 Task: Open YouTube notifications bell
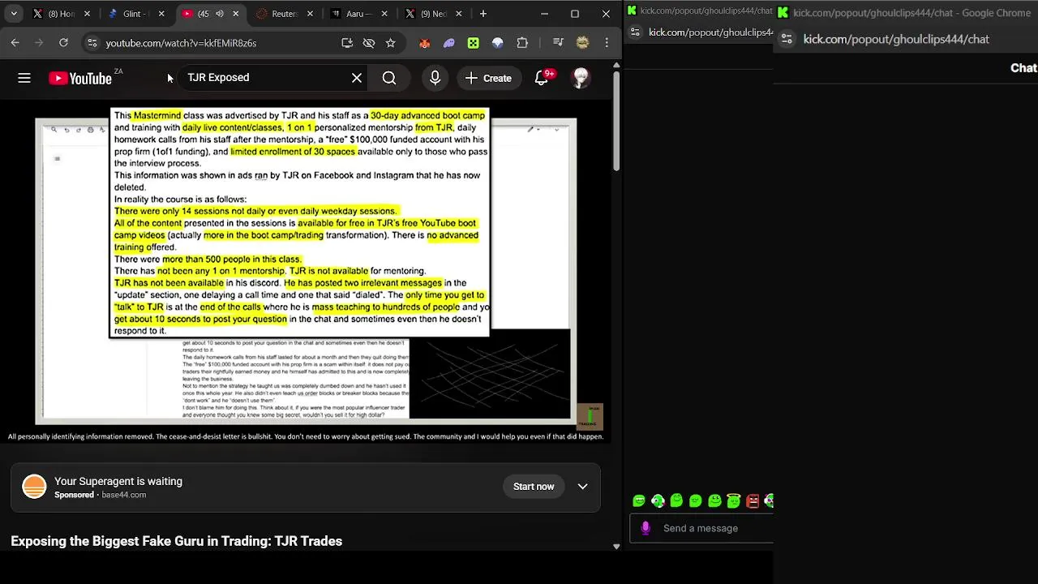[542, 78]
